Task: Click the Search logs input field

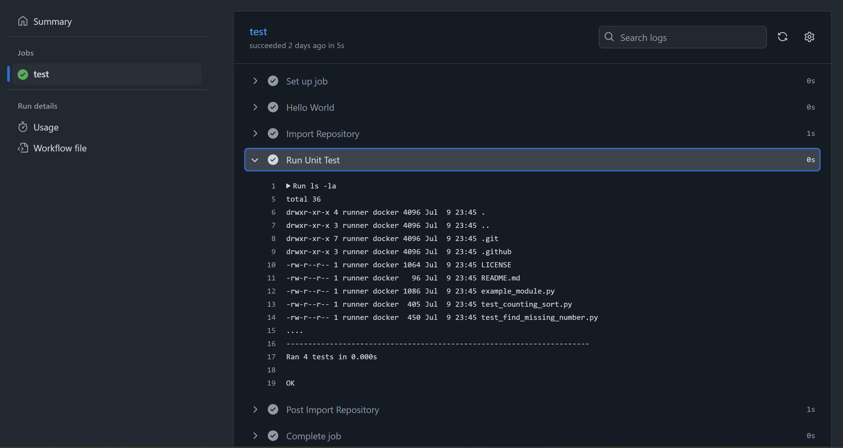Action: pyautogui.click(x=683, y=37)
